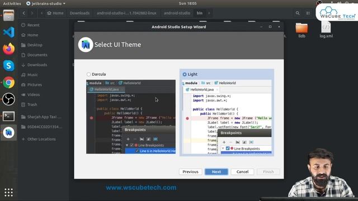Proceed with the Next button
Viewport: 358px width, 201px height.
click(216, 171)
